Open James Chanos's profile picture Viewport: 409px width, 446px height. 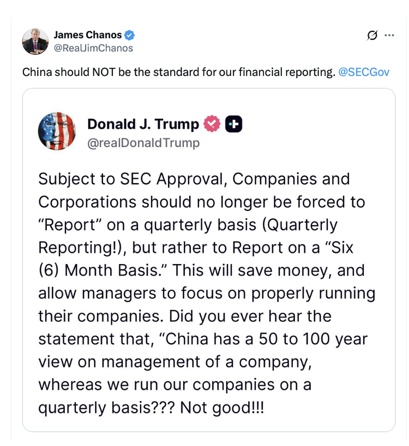click(35, 42)
